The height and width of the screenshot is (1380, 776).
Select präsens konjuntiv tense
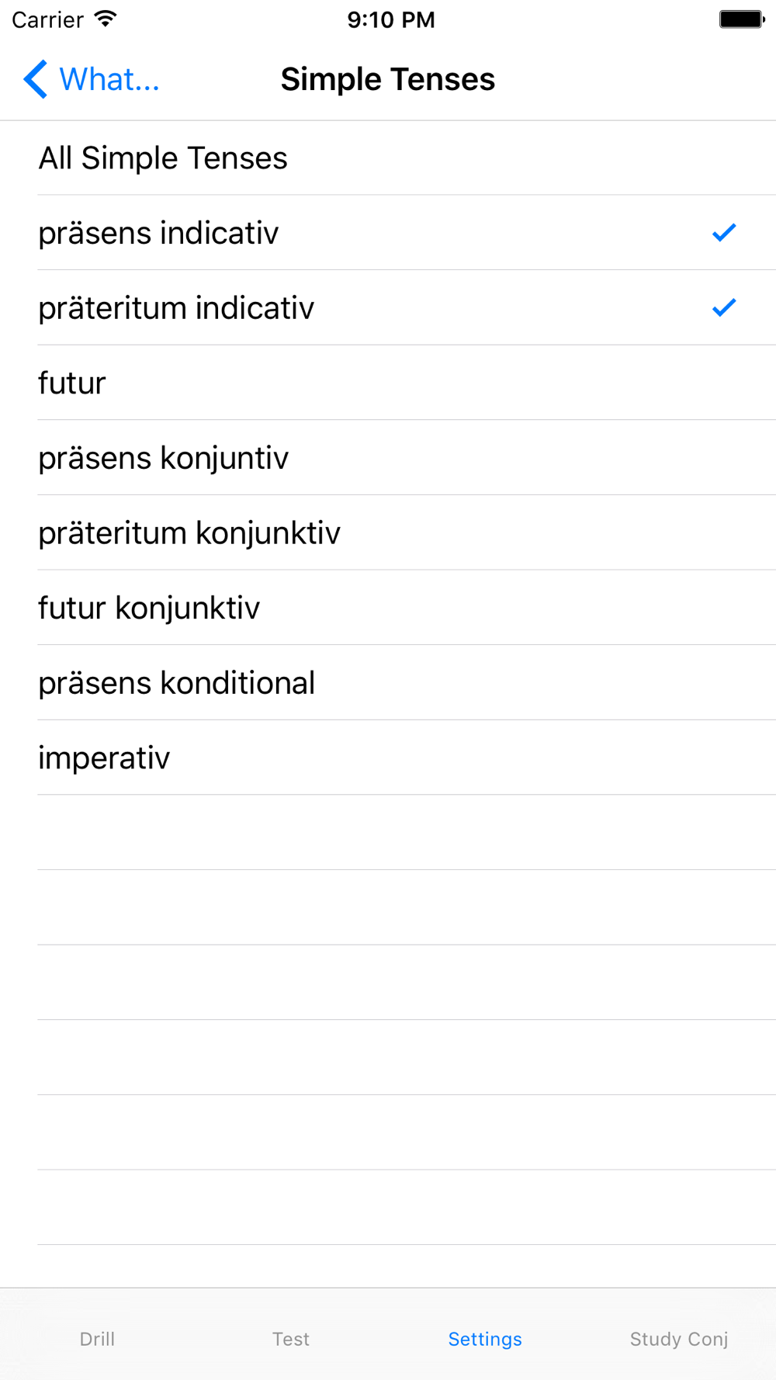[x=388, y=458]
